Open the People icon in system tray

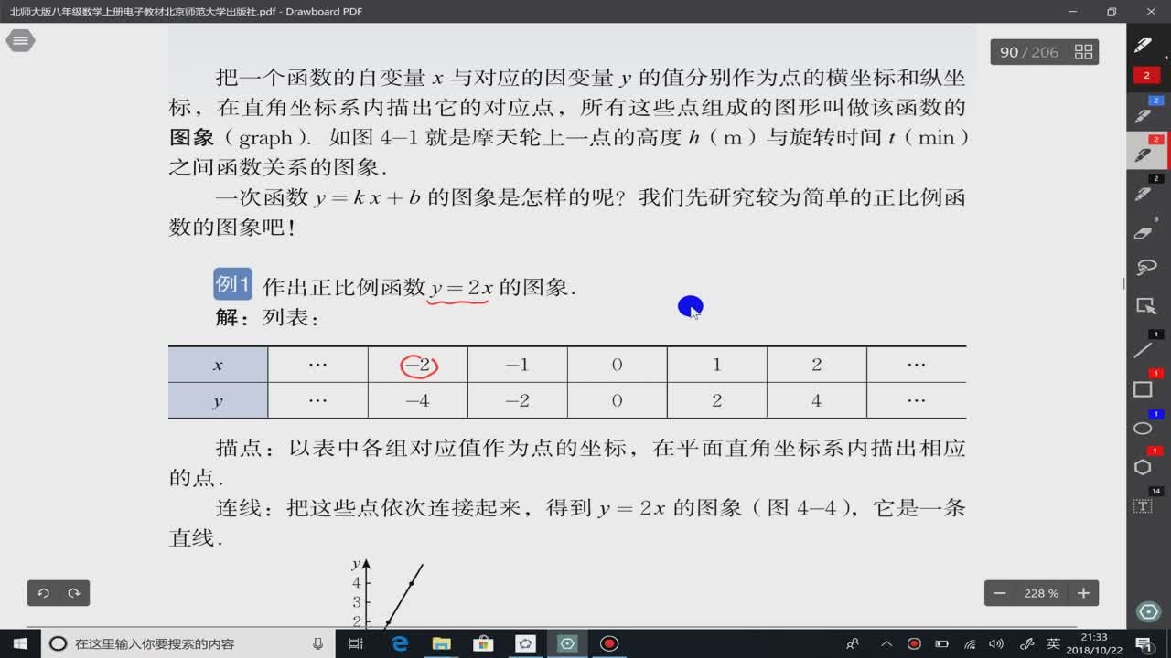pyautogui.click(x=853, y=643)
